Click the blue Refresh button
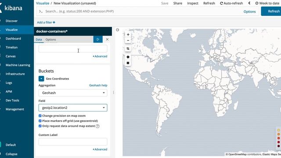Image resolution: width=281 pixels, height=158 pixels. click(271, 11)
